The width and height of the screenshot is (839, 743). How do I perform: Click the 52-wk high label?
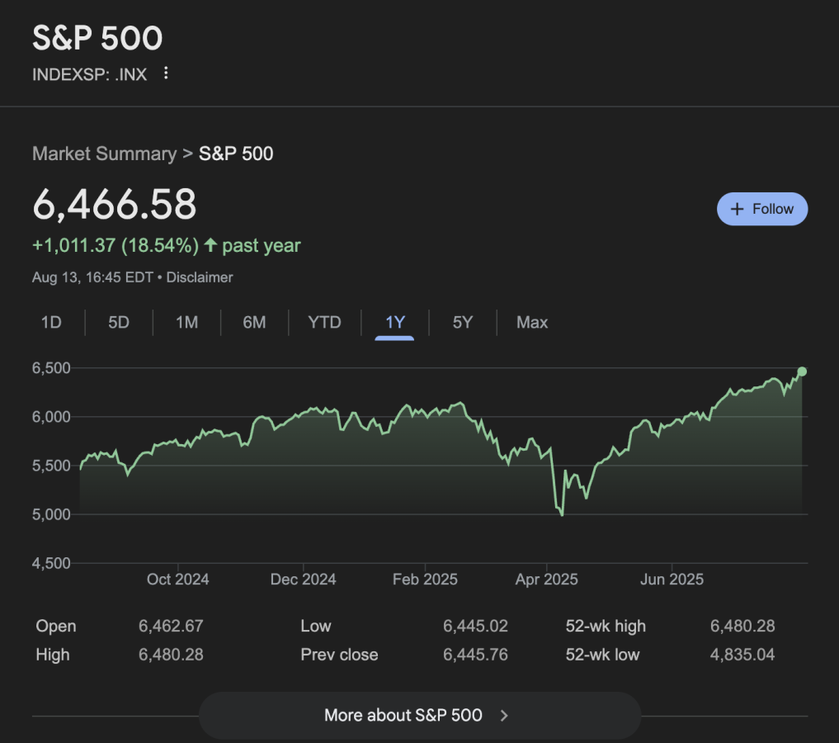point(606,626)
